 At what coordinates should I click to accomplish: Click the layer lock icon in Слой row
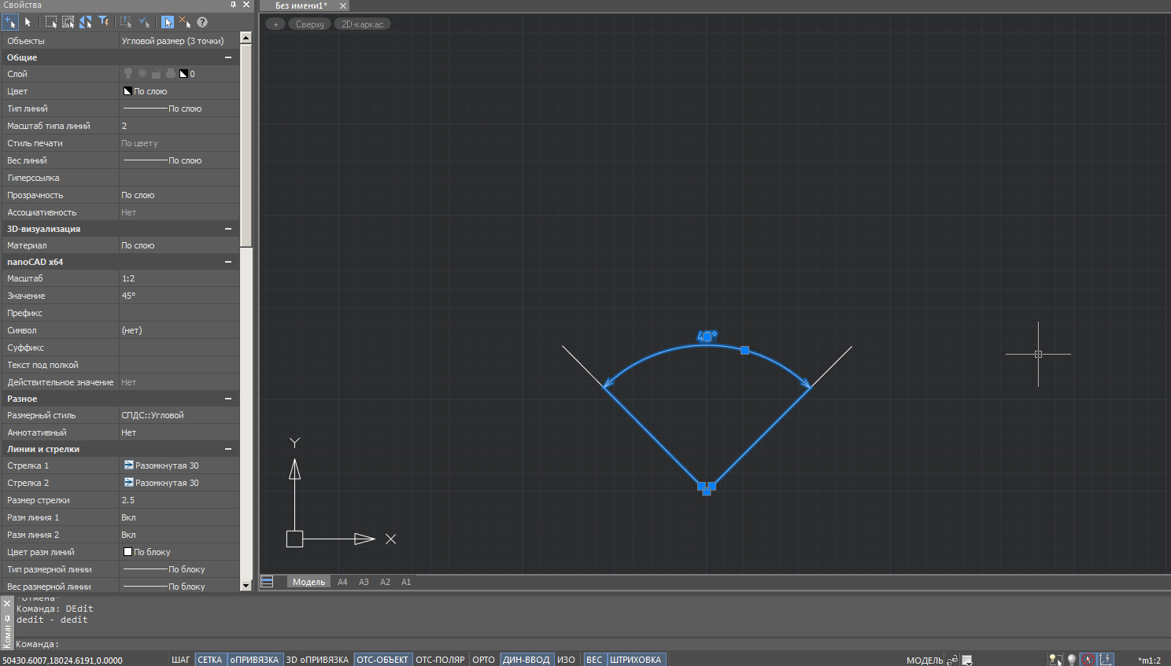click(157, 74)
